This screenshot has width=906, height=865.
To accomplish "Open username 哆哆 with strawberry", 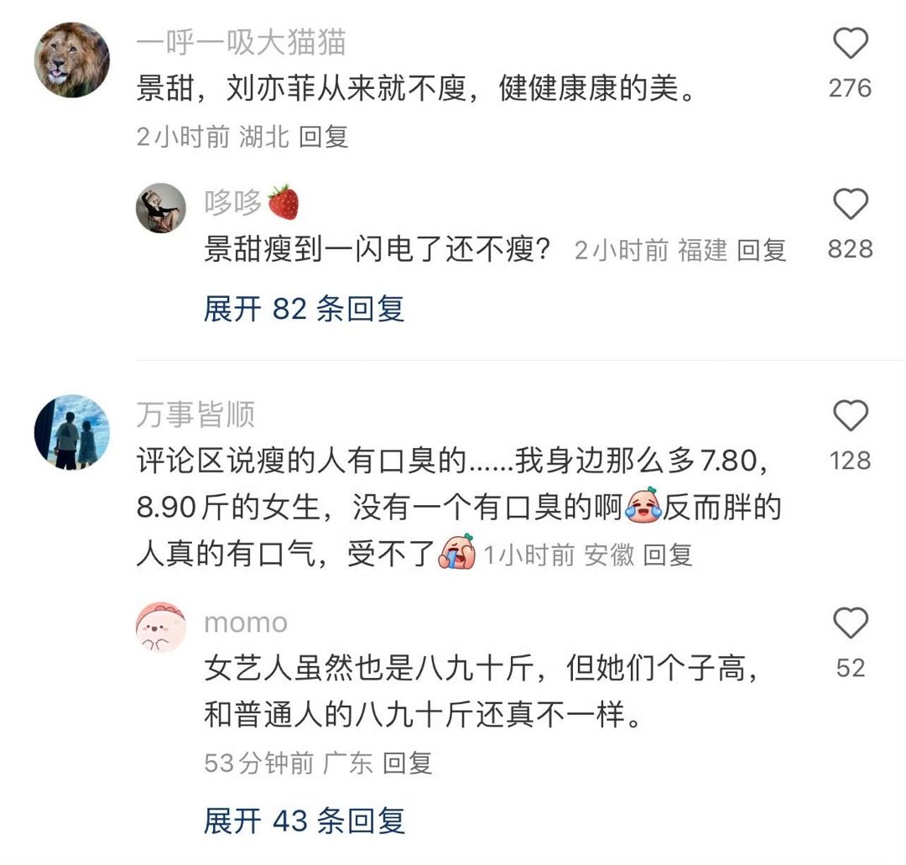I will pos(252,202).
